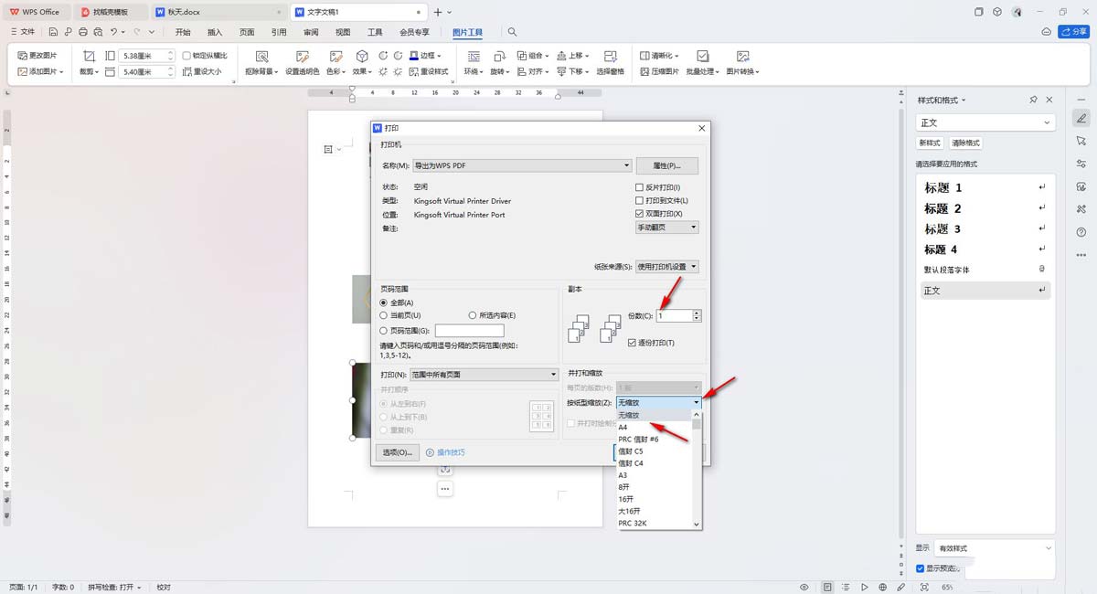Click the print icon in quick access toolbar

(82, 32)
